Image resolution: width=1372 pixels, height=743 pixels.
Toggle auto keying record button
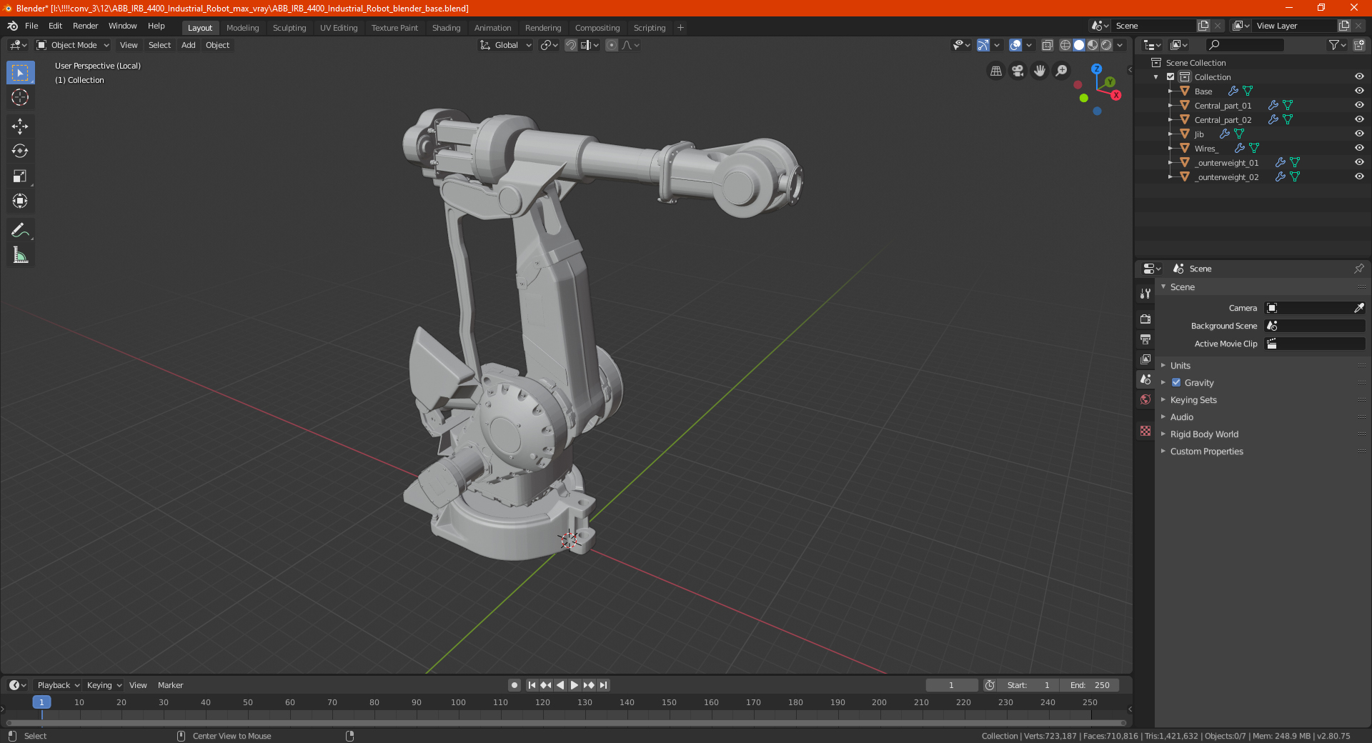click(514, 685)
